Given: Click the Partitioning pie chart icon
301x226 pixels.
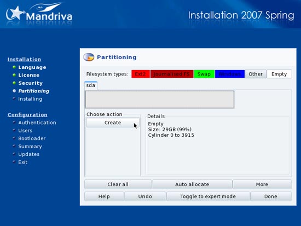Looking at the screenshot, I should pyautogui.click(x=89, y=57).
